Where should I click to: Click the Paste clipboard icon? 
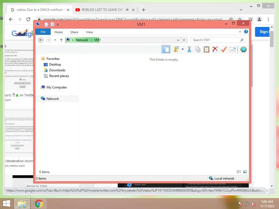207,49
